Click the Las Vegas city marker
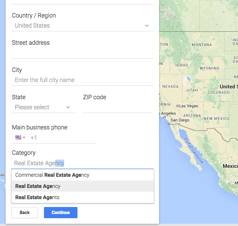238x226 pixels. (177, 106)
